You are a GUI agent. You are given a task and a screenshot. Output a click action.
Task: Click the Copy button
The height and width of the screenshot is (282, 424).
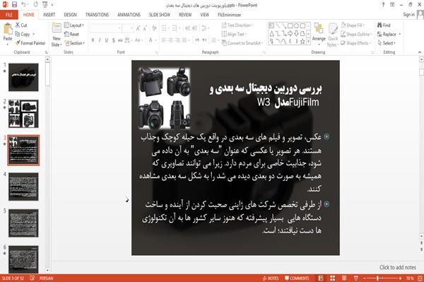click(23, 34)
